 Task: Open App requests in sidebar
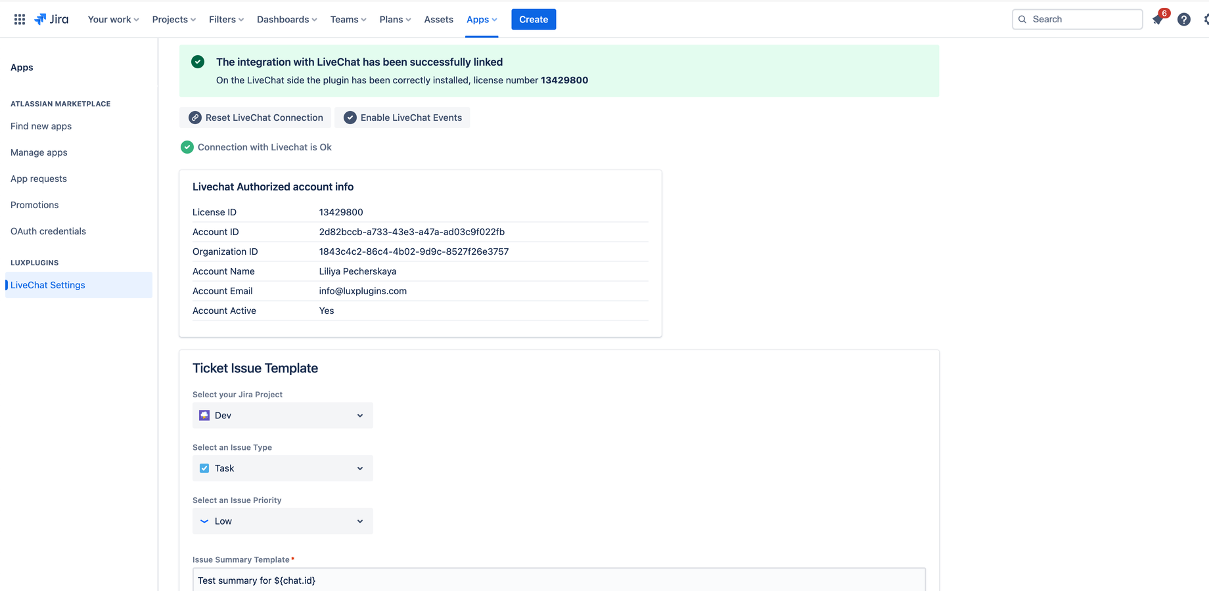39,179
